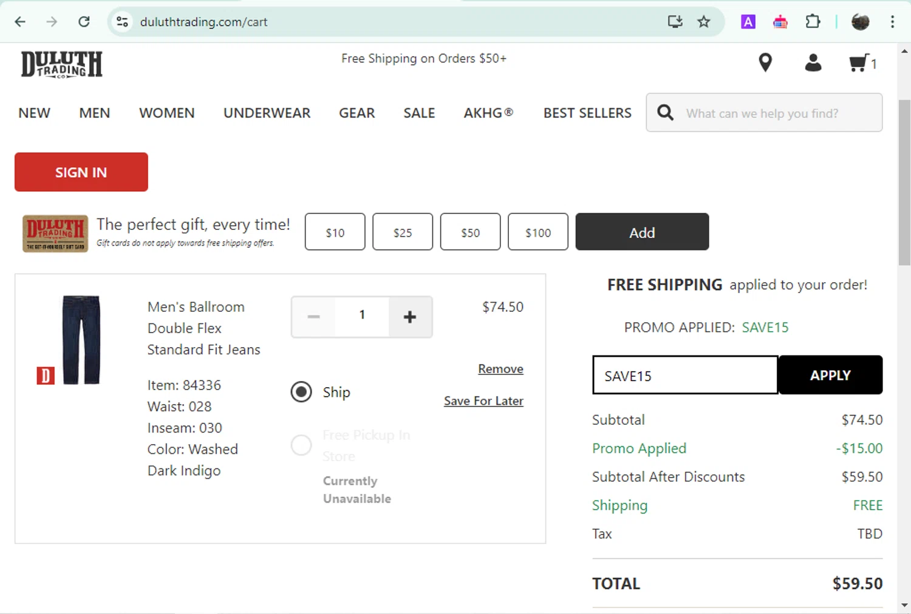Click the red SIGN IN button
Viewport: 911px width, 614px height.
tap(81, 172)
